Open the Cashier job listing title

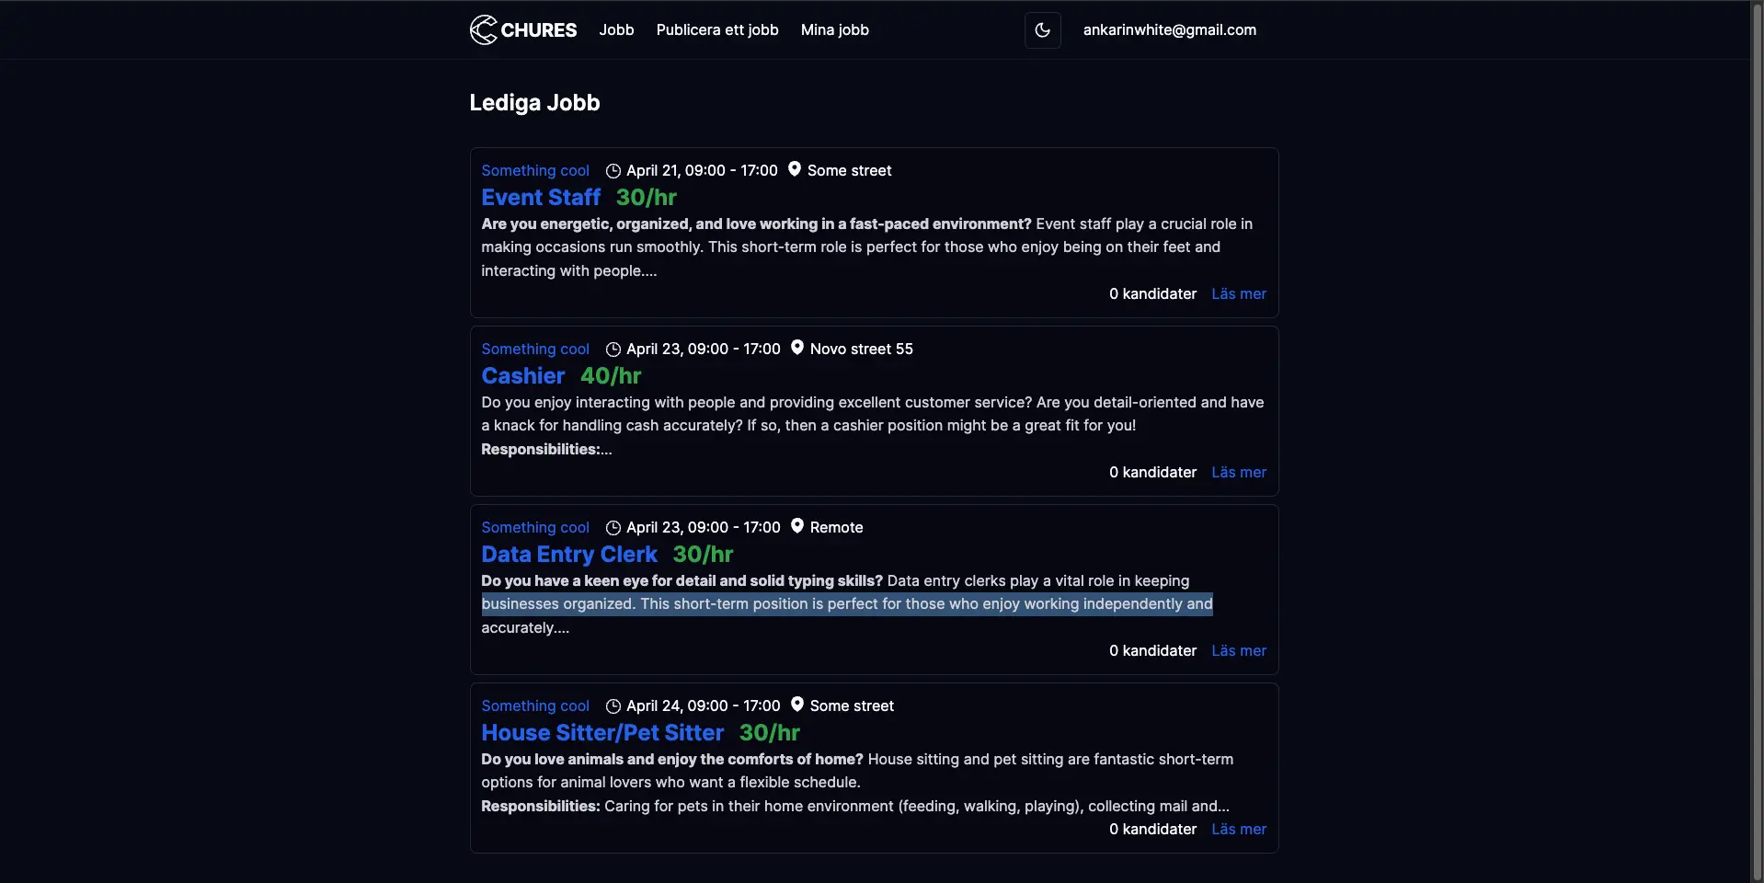point(522,376)
